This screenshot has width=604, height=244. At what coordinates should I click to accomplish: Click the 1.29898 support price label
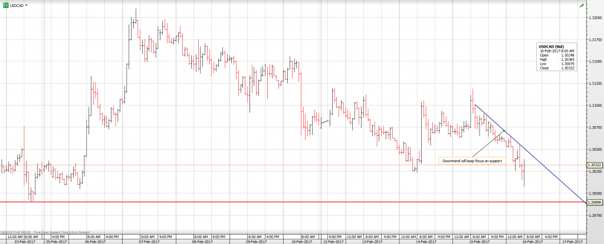(594, 202)
